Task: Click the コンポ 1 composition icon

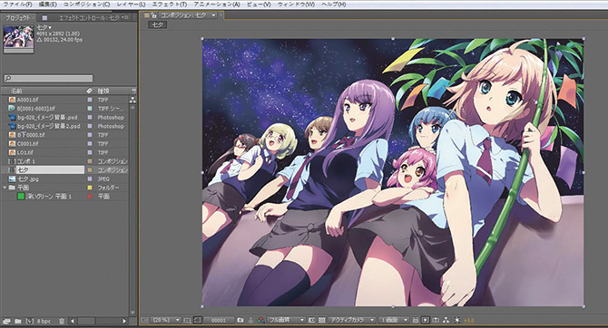Action: pos(12,161)
